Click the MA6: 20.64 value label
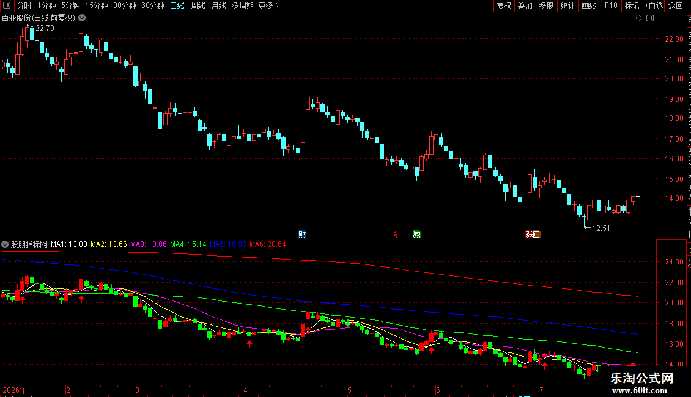The width and height of the screenshot is (691, 397). coord(268,244)
